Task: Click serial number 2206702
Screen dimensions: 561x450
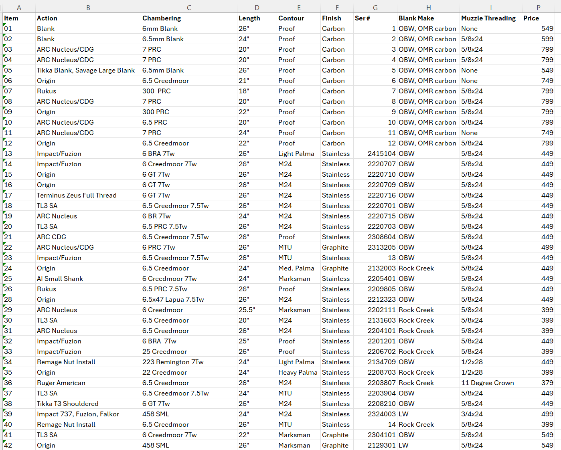Action: coord(375,351)
